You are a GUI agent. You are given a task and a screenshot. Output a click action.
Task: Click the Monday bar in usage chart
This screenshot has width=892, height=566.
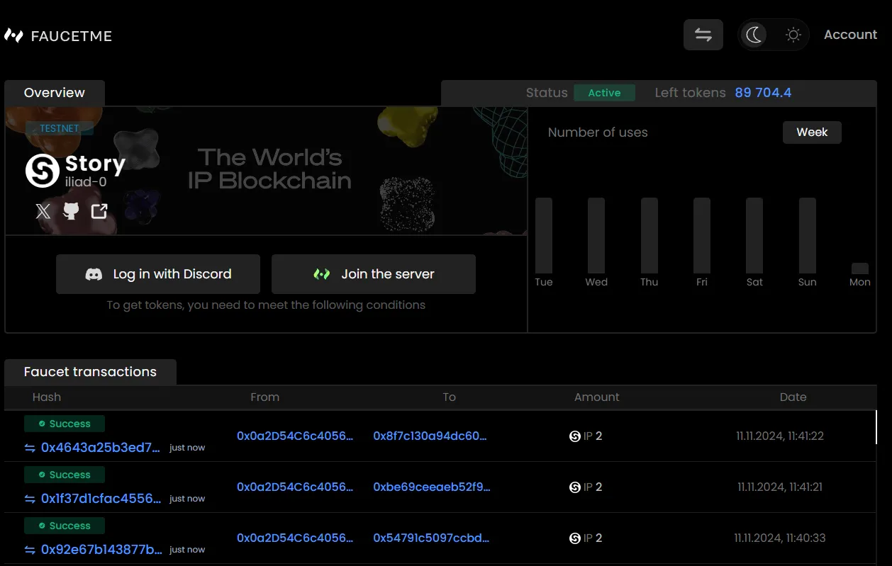[859, 268]
